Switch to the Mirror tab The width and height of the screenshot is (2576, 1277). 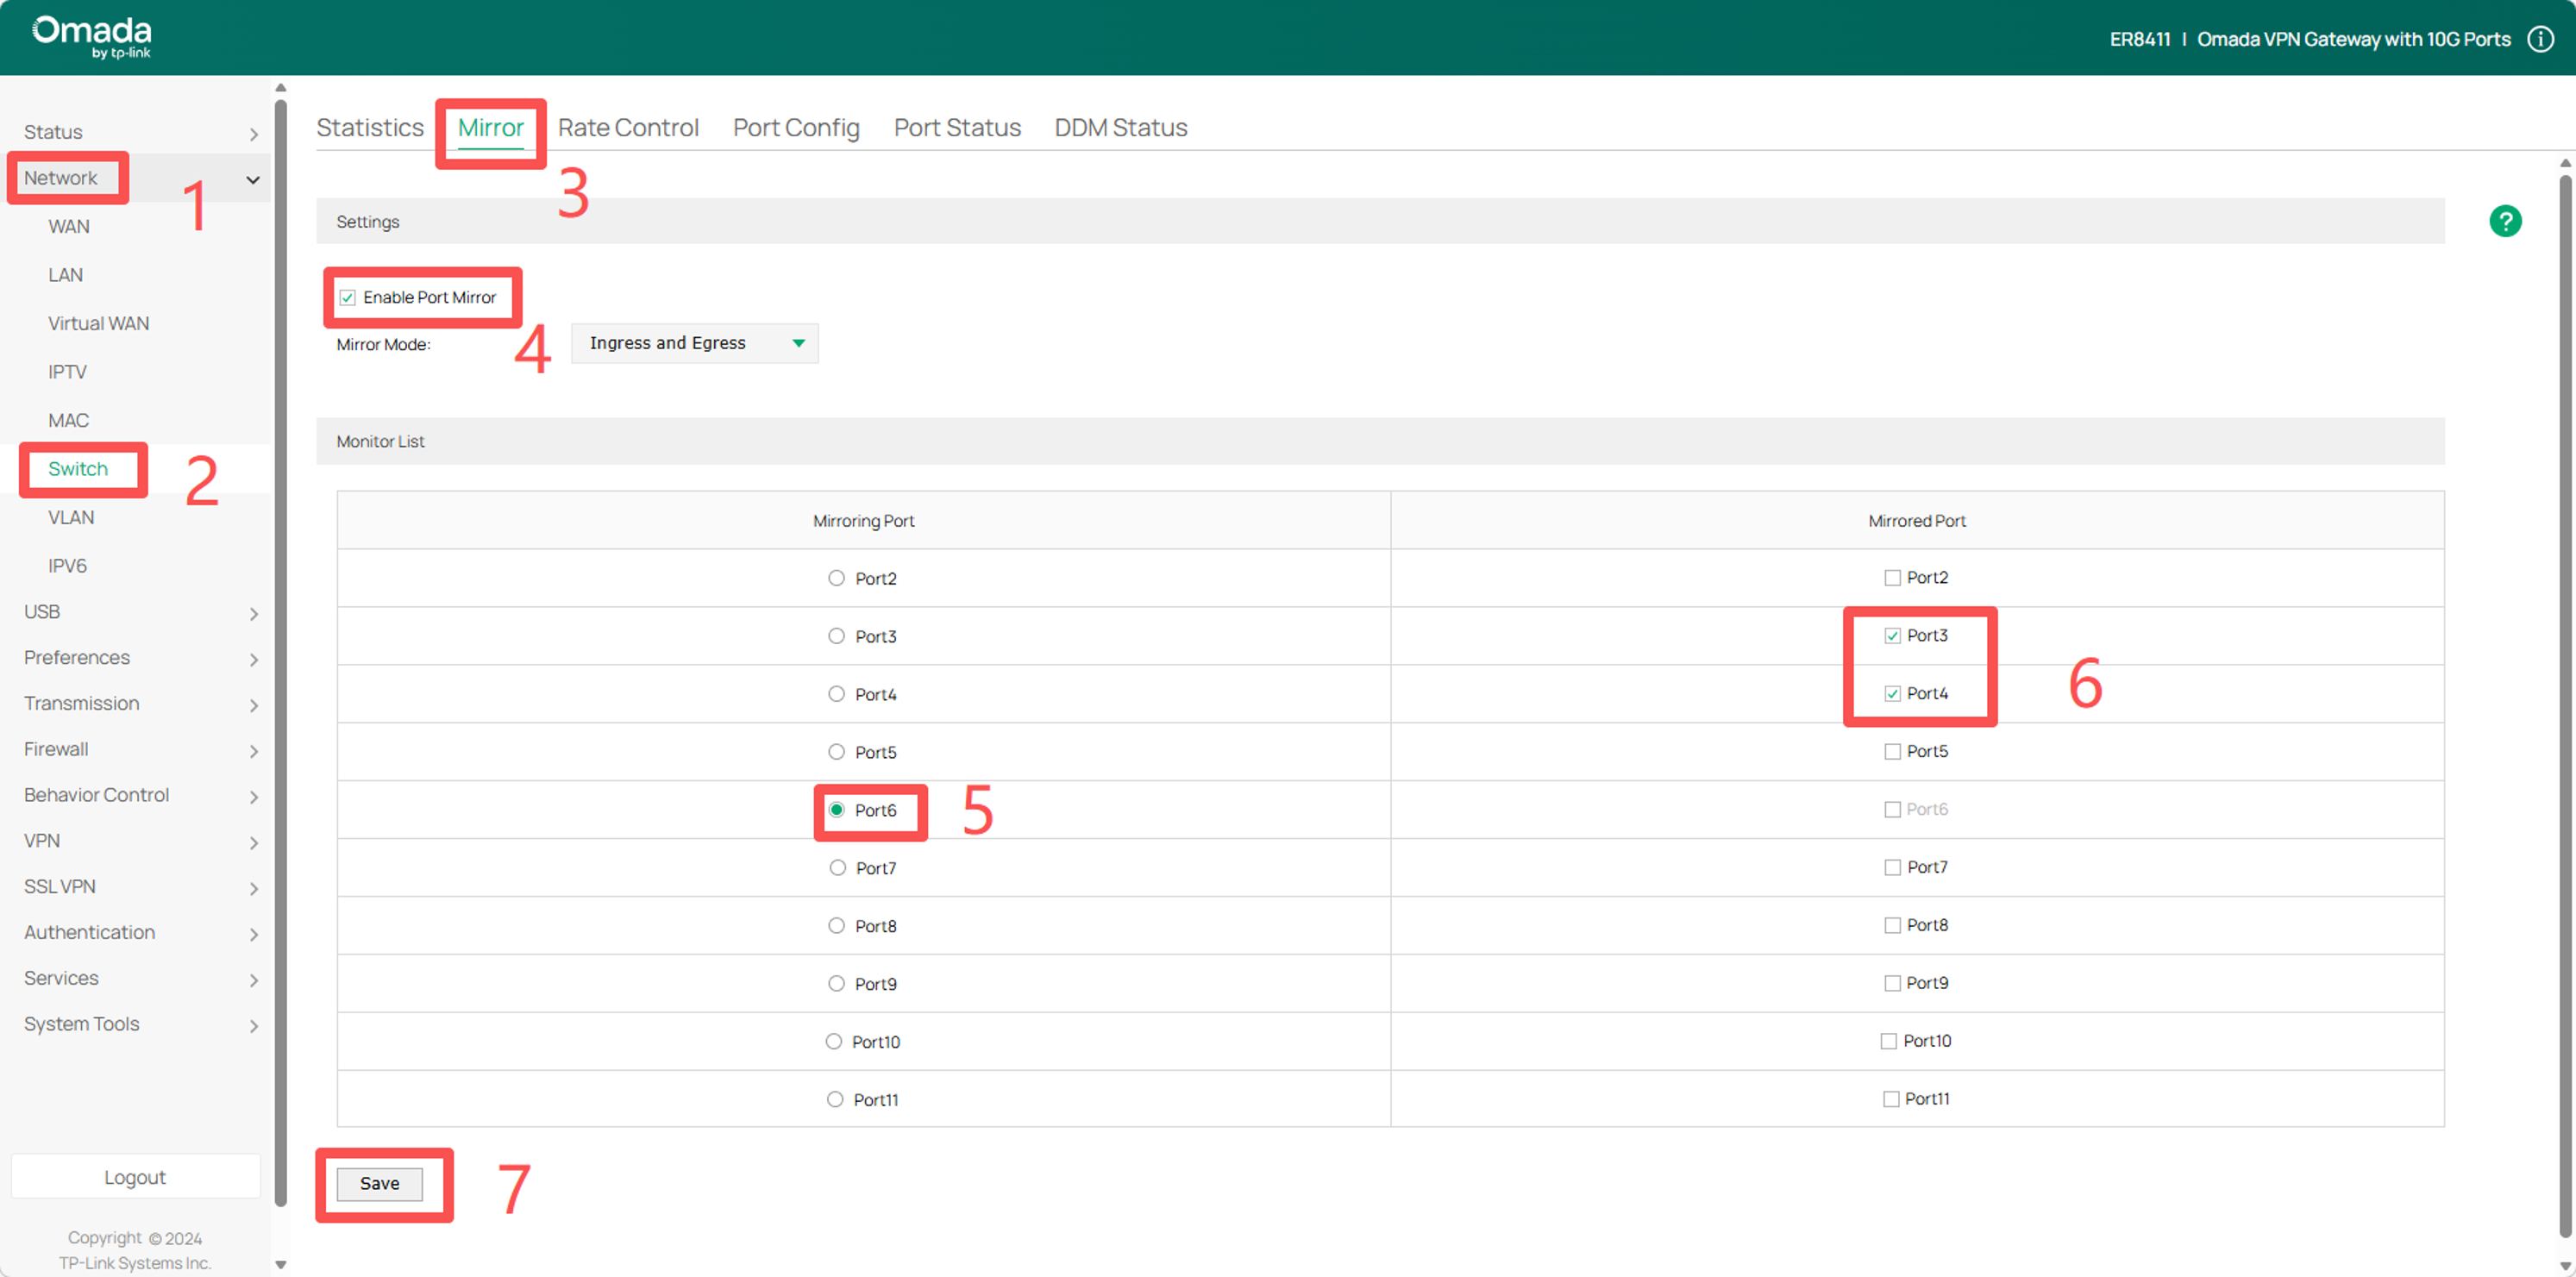coord(491,128)
